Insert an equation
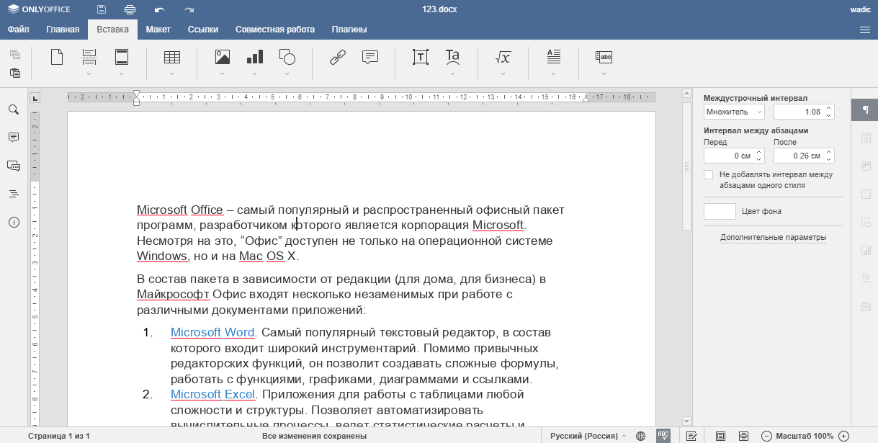878x443 pixels. pos(502,56)
